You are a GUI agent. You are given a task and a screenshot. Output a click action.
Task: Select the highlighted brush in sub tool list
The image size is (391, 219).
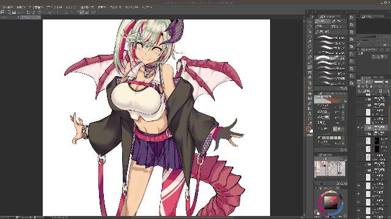coord(331,58)
